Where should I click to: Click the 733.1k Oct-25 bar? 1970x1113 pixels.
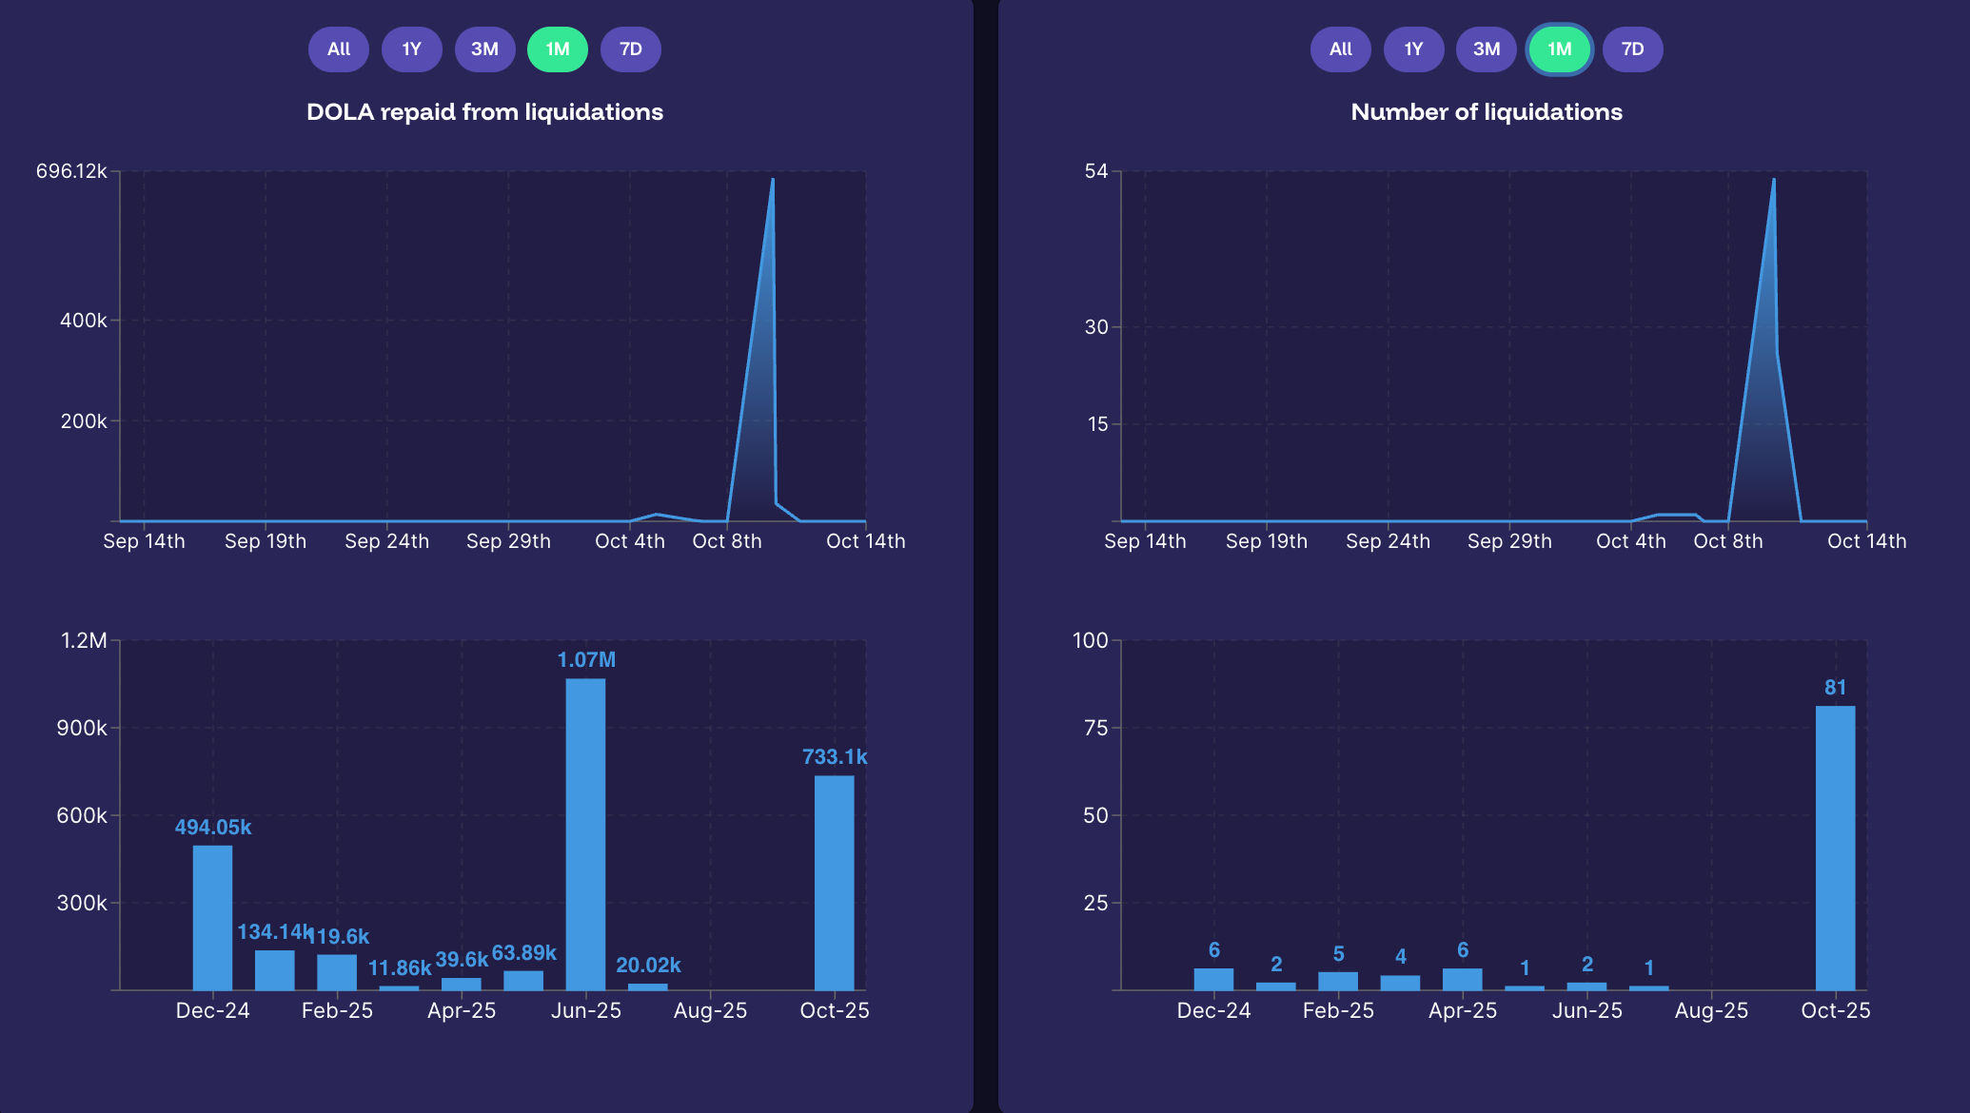pos(834,882)
